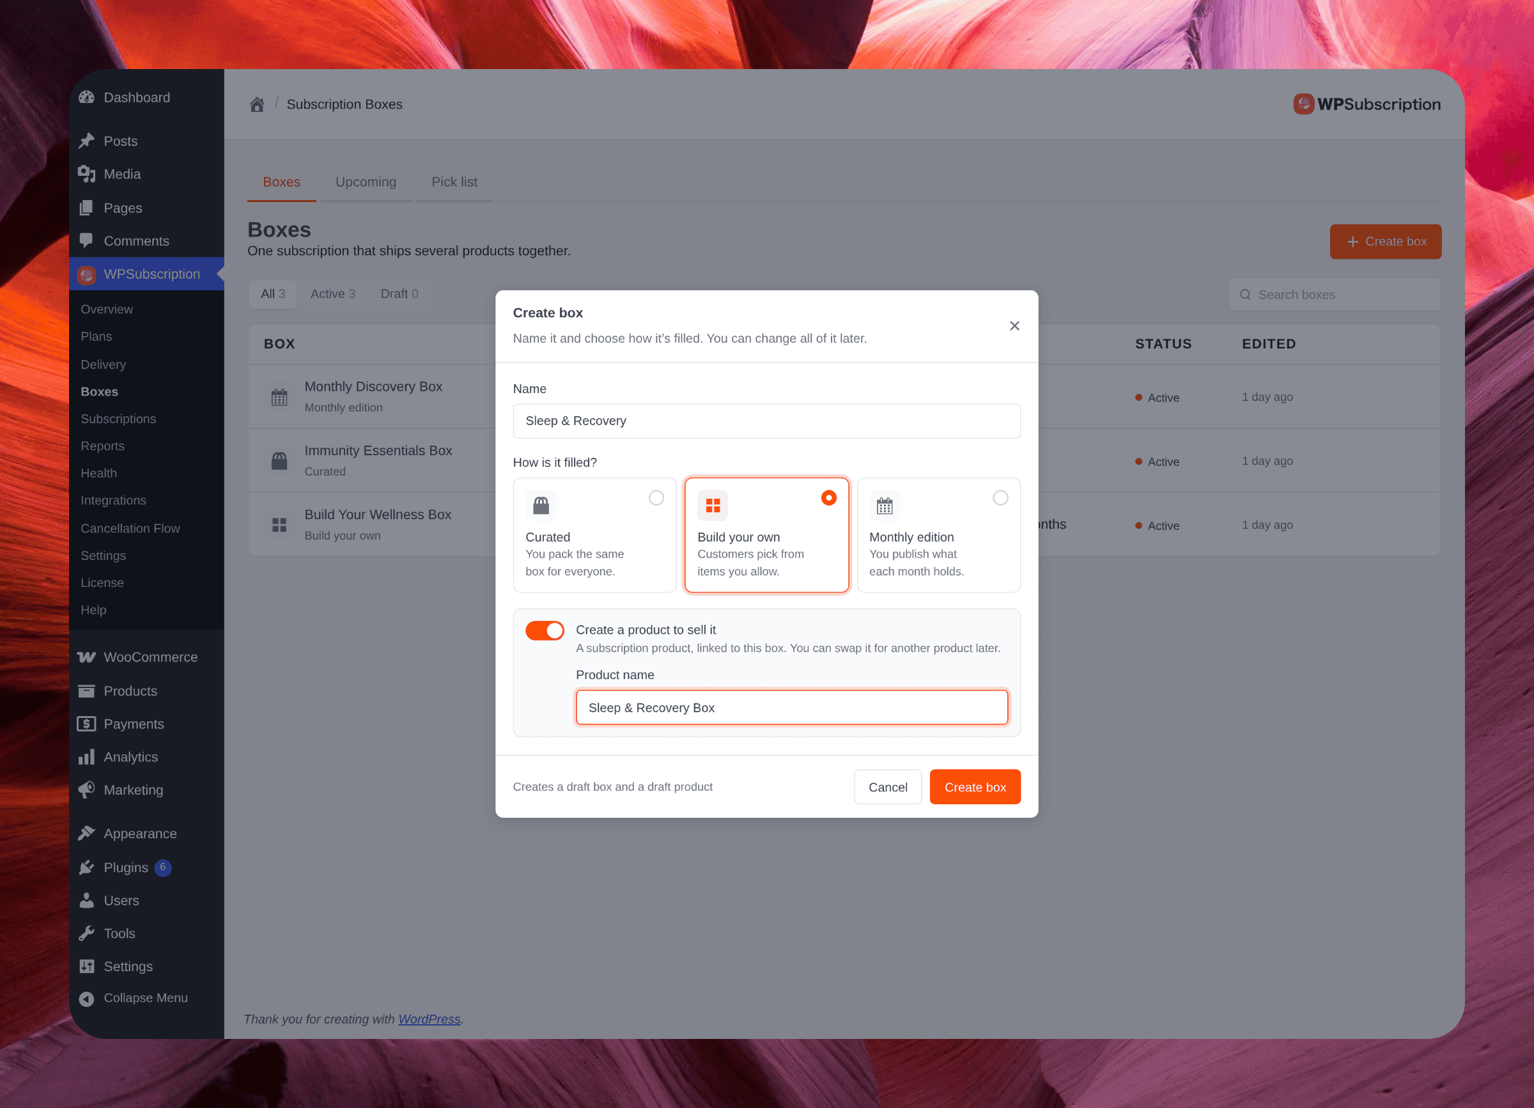Open Health in the submenu
The height and width of the screenshot is (1108, 1534).
[98, 474]
